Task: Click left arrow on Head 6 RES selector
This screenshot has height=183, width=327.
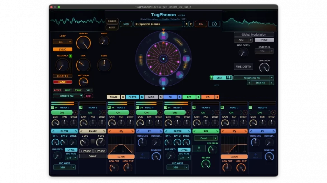Action: point(195,131)
